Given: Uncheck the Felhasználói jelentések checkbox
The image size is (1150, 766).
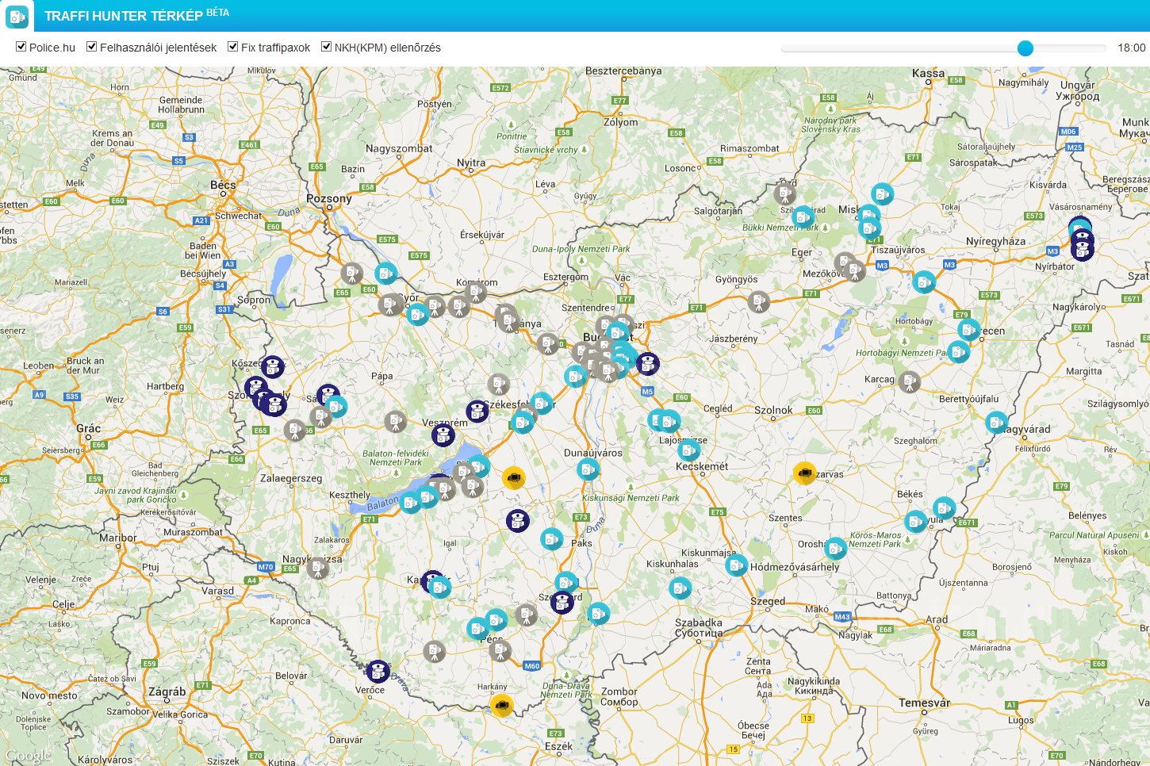Looking at the screenshot, I should pos(92,47).
